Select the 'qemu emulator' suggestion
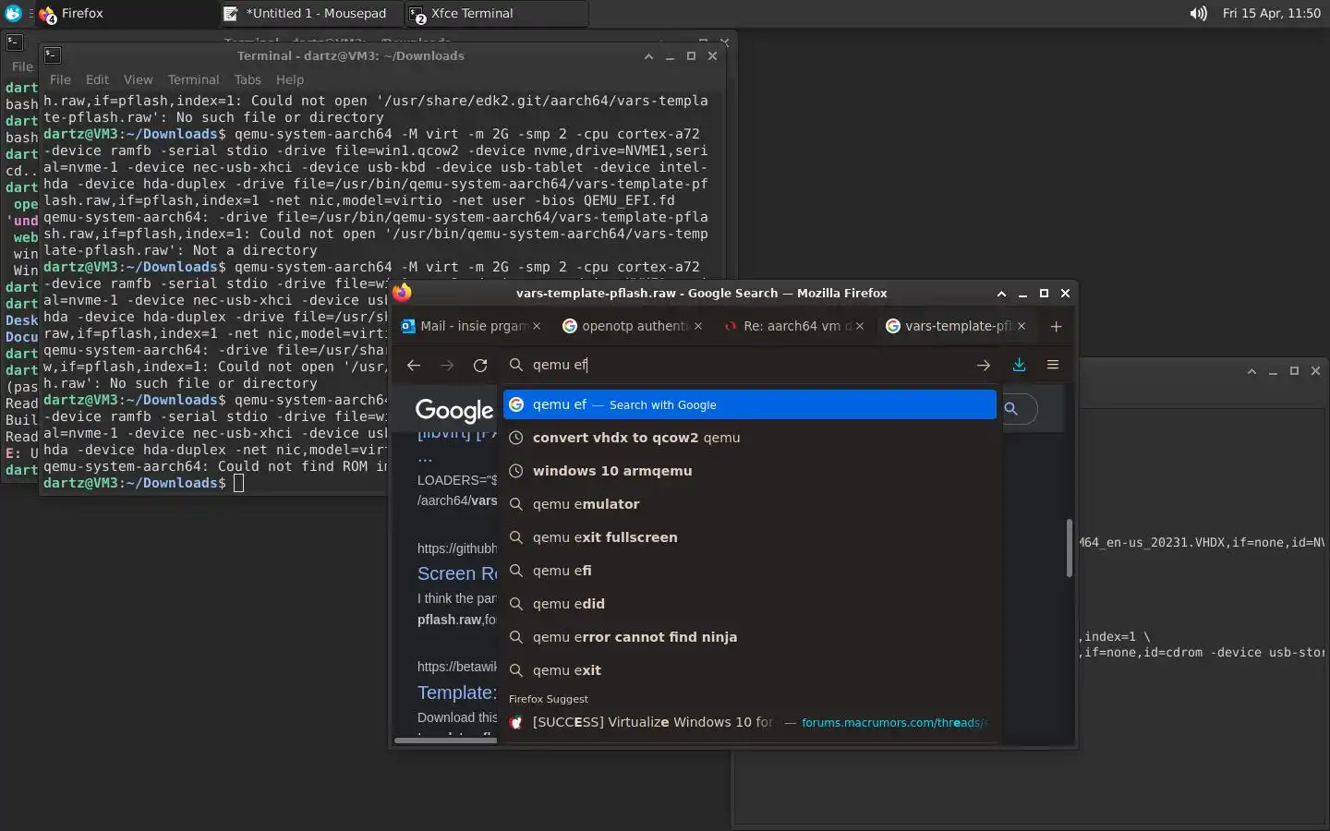 coord(750,504)
